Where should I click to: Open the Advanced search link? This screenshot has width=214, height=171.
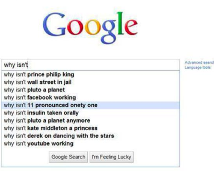[199, 62]
